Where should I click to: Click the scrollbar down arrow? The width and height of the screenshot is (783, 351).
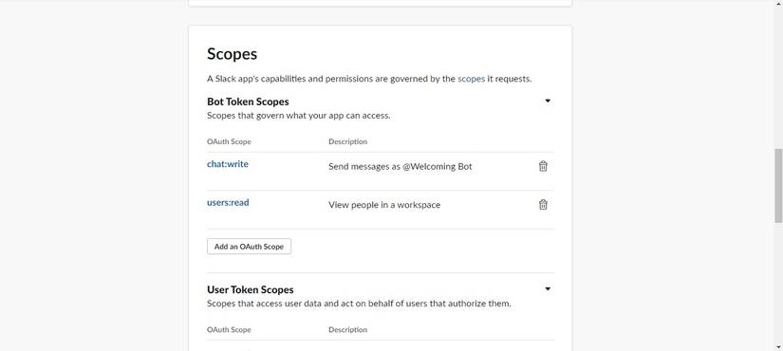click(x=778, y=346)
